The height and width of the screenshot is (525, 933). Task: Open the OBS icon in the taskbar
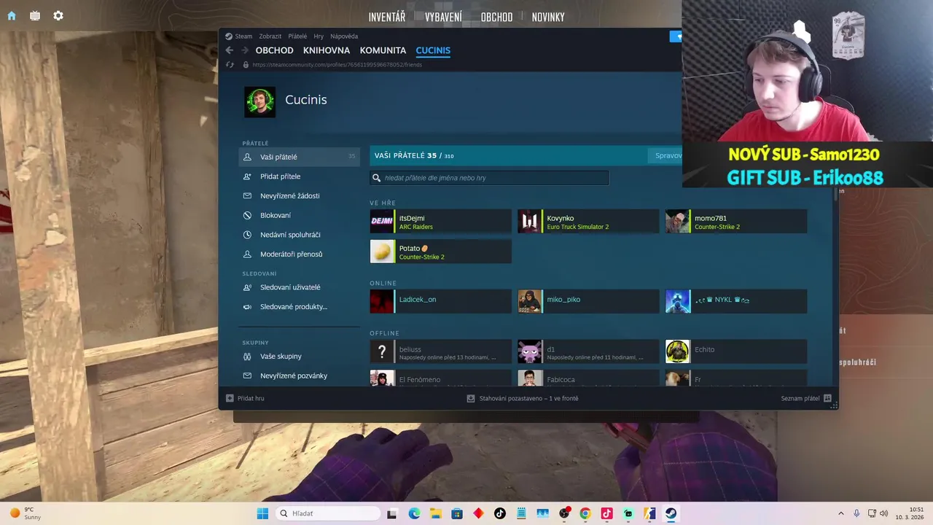563,513
